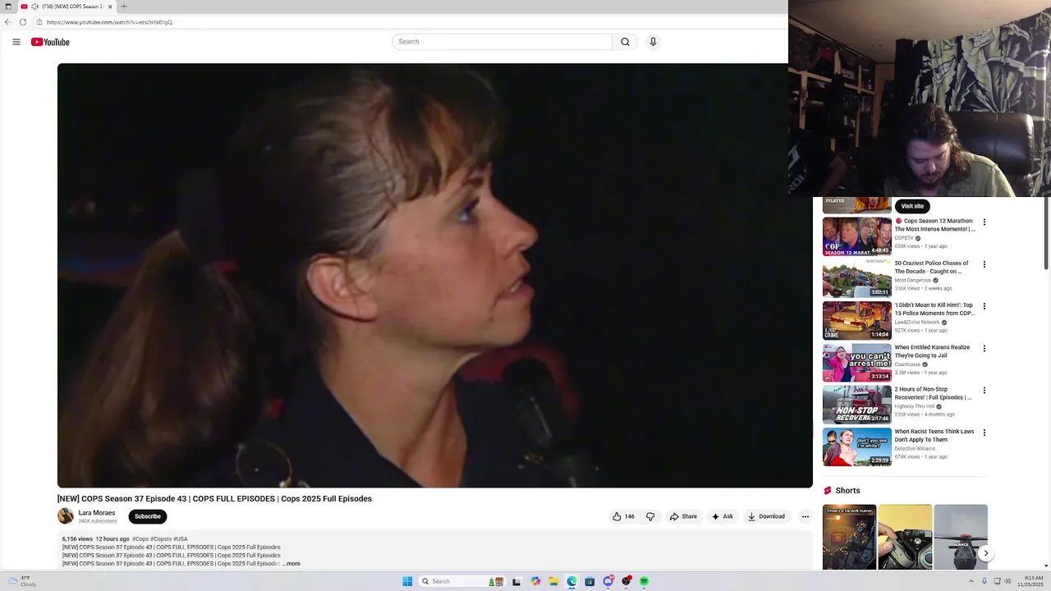Click the Shorts section icon
This screenshot has width=1051, height=591.
coord(828,491)
